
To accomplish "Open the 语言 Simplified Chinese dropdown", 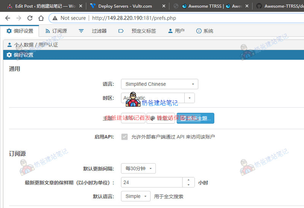I will (159, 84).
